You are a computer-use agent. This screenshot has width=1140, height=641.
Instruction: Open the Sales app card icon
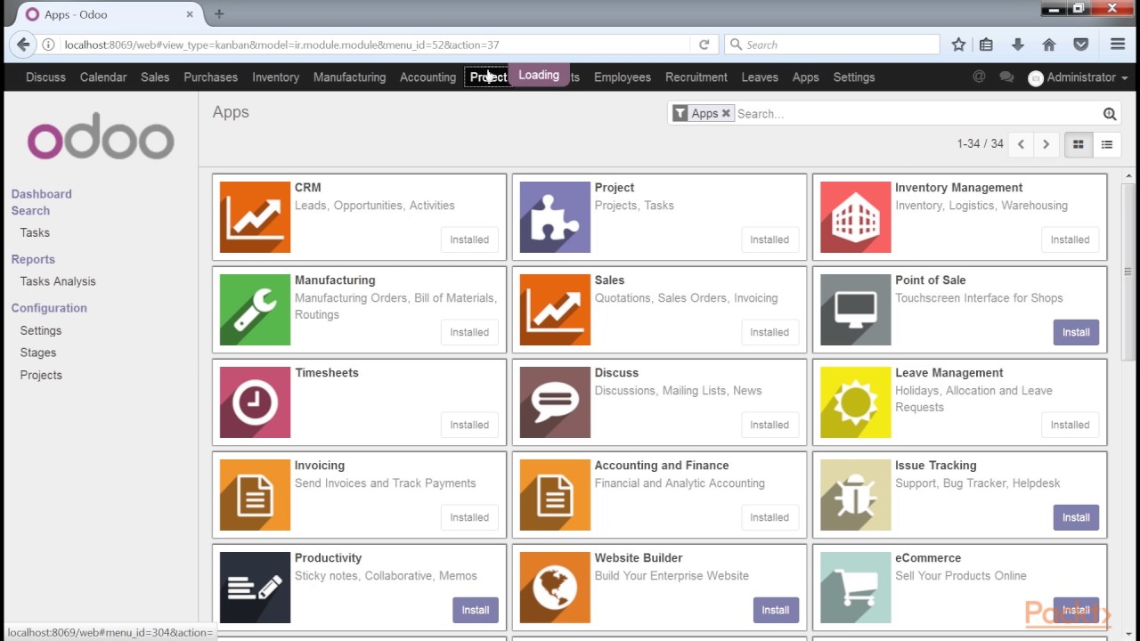point(555,310)
